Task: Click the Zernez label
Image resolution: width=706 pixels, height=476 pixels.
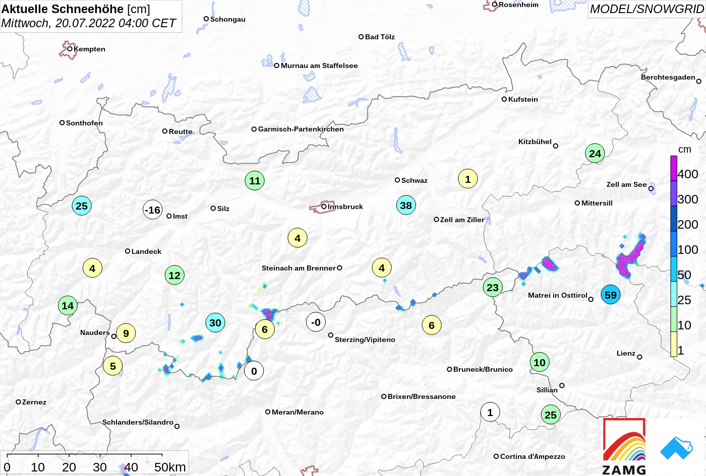Action: [x=34, y=402]
